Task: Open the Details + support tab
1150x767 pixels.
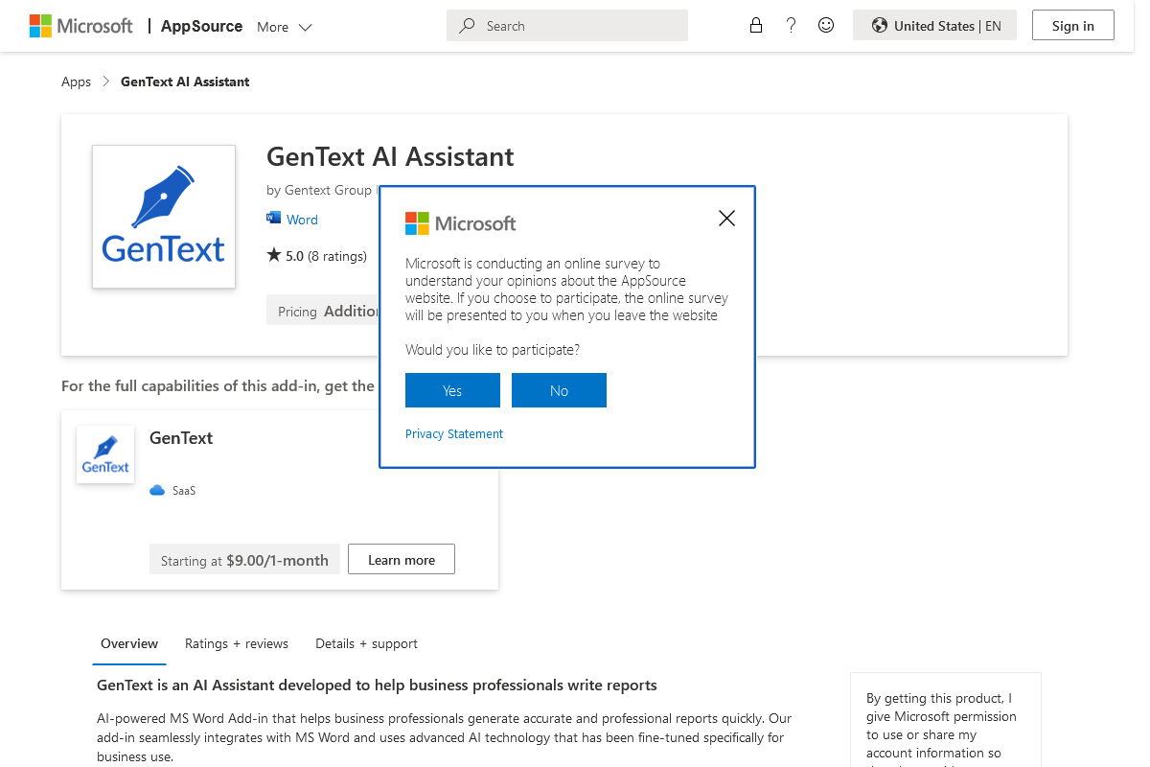Action: (x=366, y=643)
